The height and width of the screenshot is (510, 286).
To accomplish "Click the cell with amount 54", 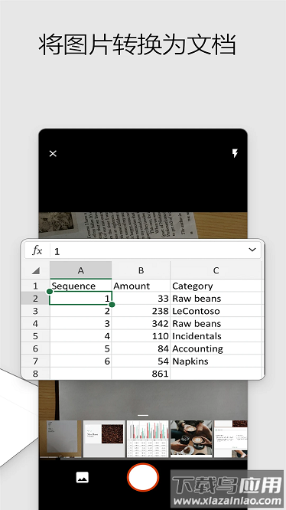I will 141,361.
